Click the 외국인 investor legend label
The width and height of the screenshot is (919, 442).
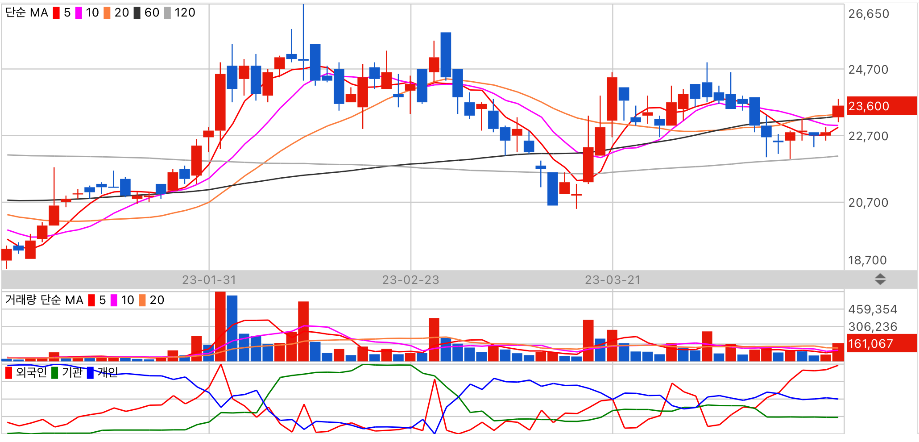[31, 372]
